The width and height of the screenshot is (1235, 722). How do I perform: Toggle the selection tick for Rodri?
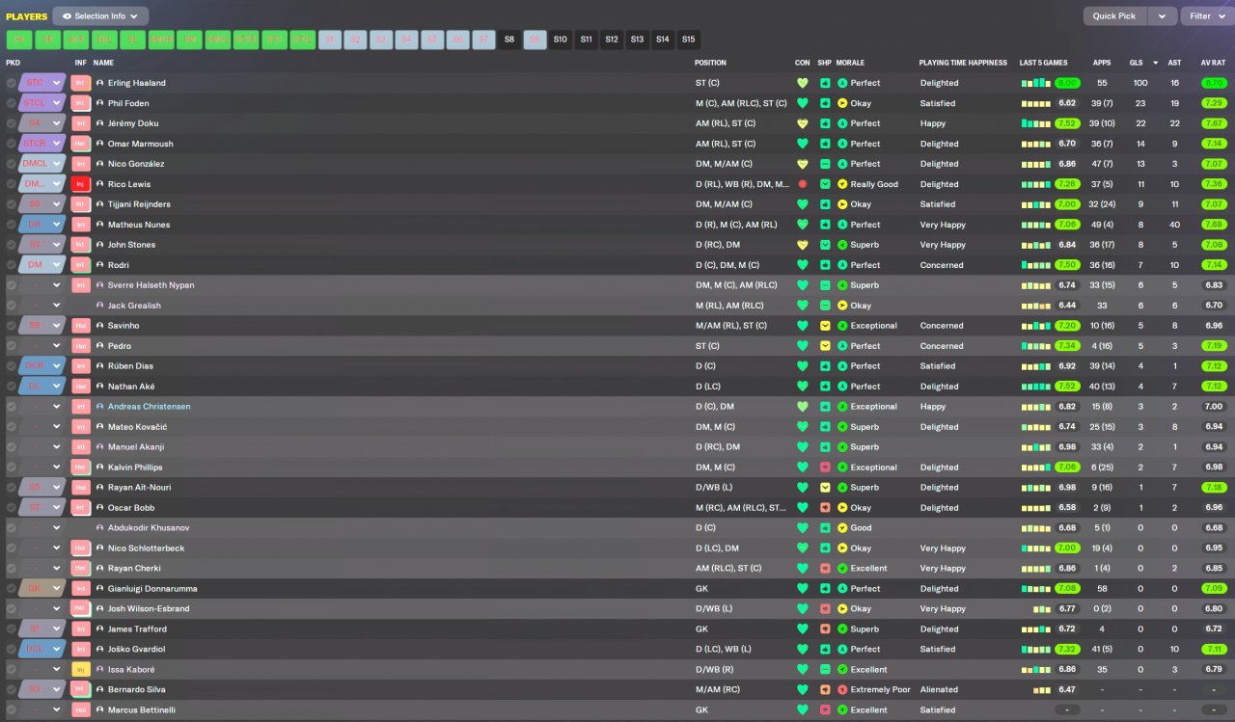click(11, 265)
